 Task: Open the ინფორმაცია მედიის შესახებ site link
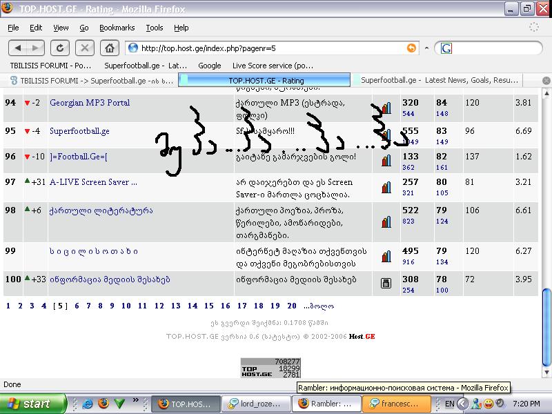110,280
